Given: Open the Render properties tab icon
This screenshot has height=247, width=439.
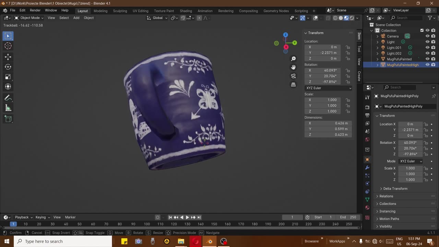Looking at the screenshot, I should point(367,107).
